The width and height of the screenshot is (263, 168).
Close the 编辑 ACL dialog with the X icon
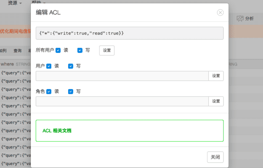pyautogui.click(x=220, y=13)
